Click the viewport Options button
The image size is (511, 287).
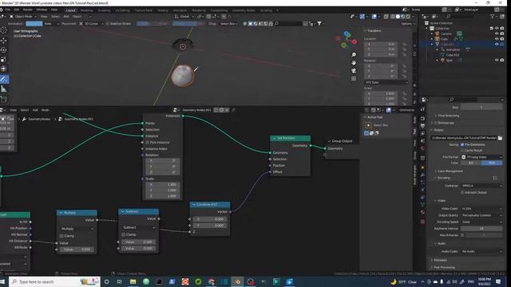click(x=408, y=23)
